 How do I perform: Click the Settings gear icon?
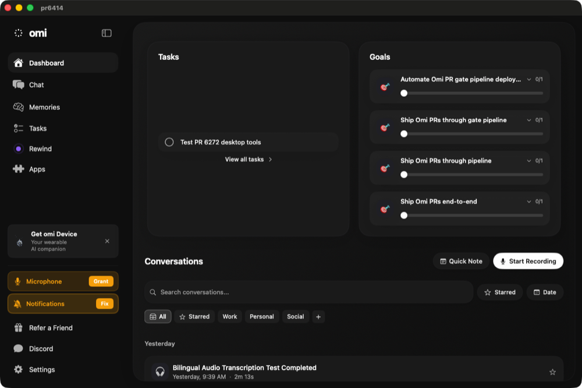coord(18,369)
